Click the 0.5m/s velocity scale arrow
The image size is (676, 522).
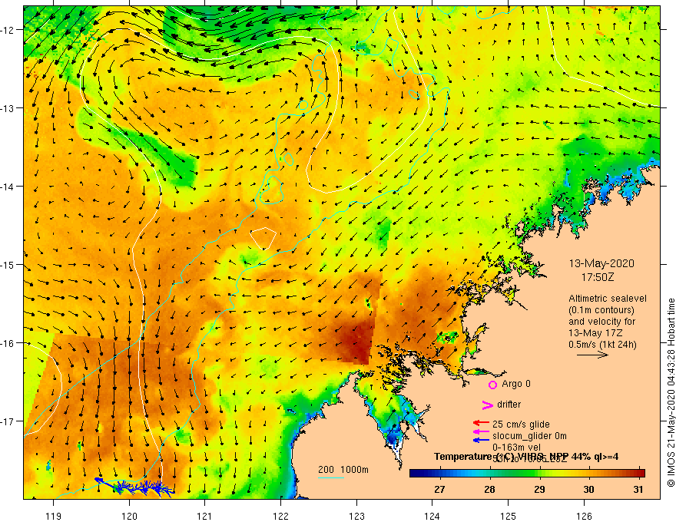[593, 355]
